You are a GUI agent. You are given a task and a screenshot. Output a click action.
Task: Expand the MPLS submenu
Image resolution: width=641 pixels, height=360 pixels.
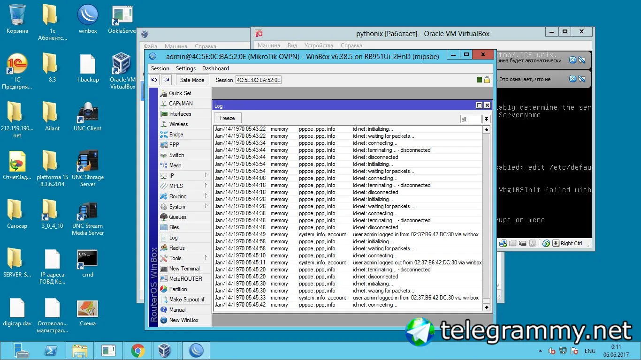[x=185, y=186]
